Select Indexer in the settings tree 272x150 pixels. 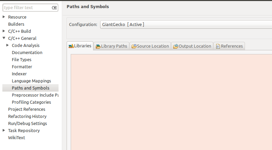(x=19, y=74)
